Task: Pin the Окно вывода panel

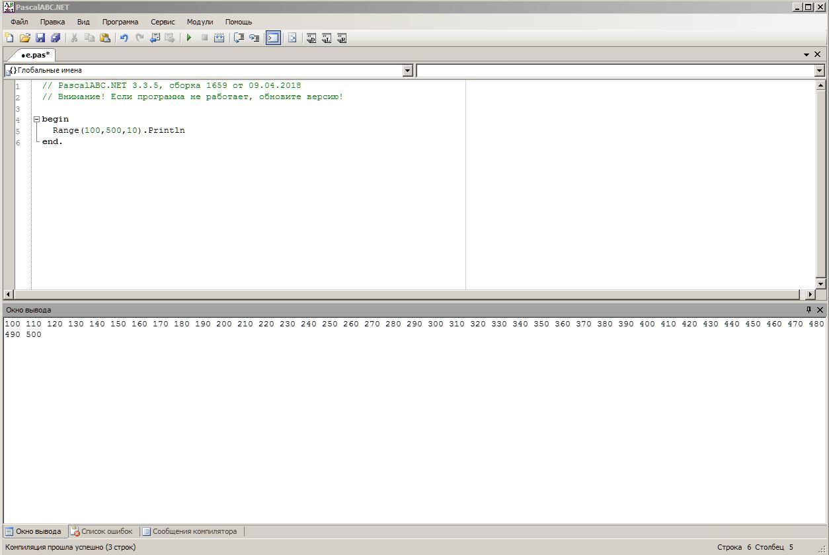Action: 809,310
